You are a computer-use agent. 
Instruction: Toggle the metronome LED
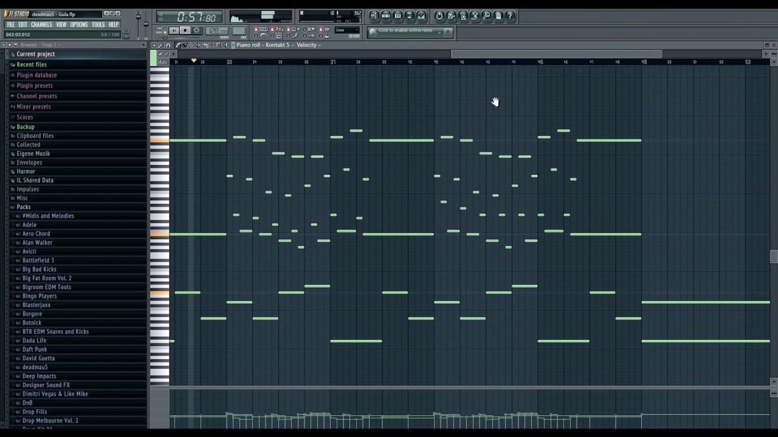click(256, 36)
